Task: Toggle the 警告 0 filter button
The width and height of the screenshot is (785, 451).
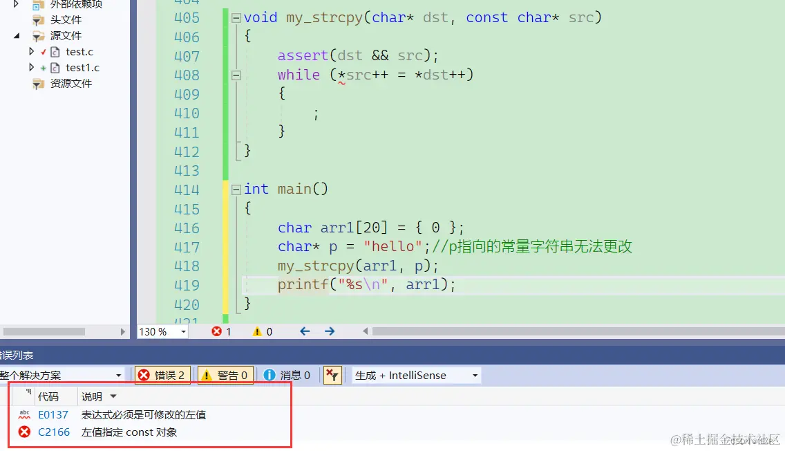Action: [x=225, y=375]
